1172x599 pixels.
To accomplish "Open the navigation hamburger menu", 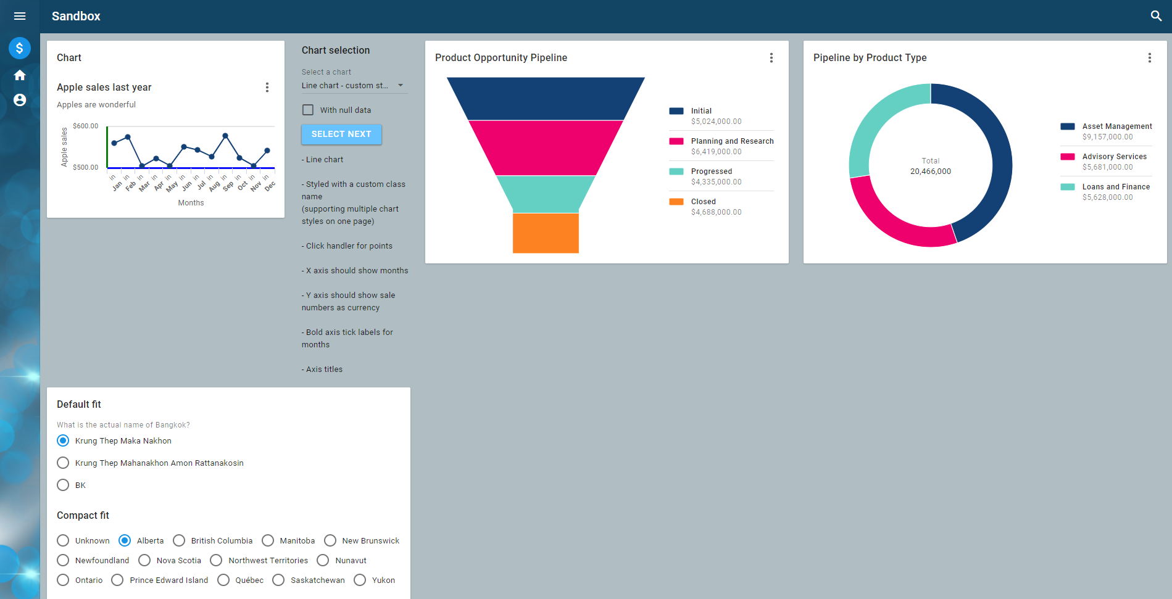I will point(19,16).
